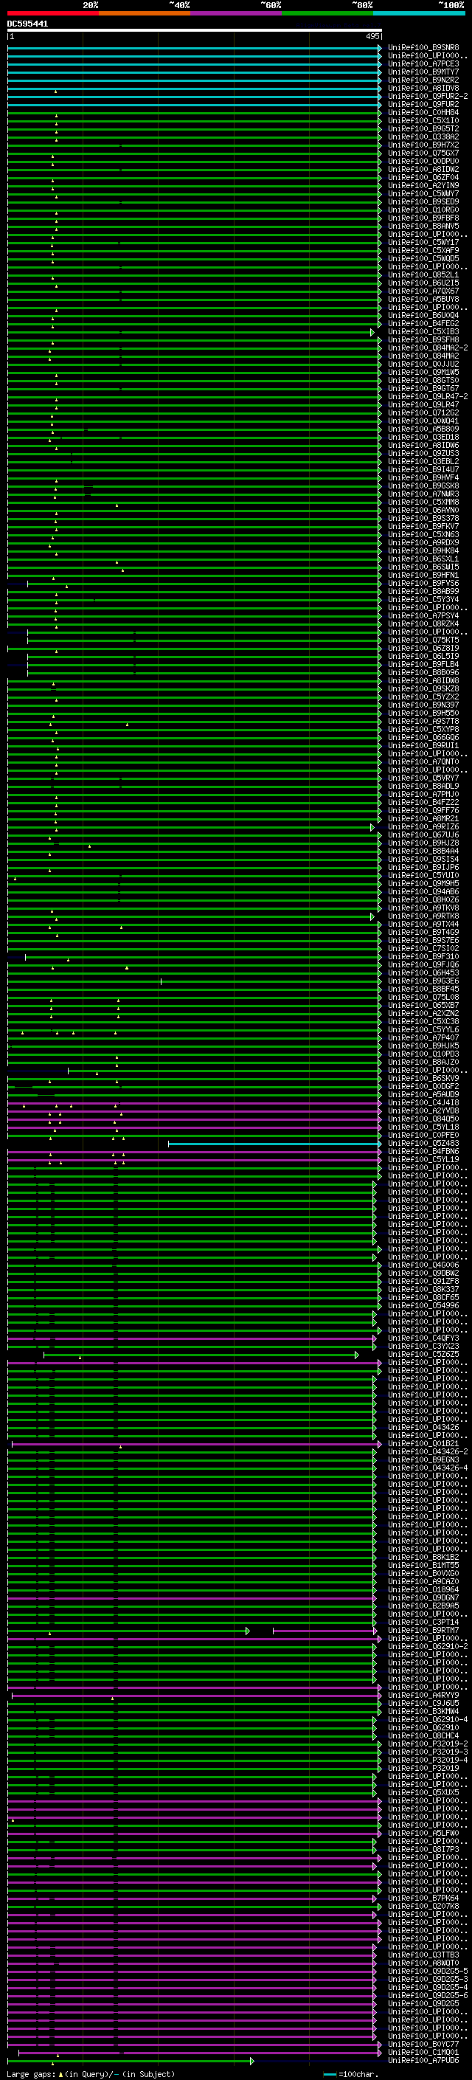This screenshot has height=2080, width=472.
Task: Open UniRef100_Q0JJU2 entry
Action: point(423,364)
